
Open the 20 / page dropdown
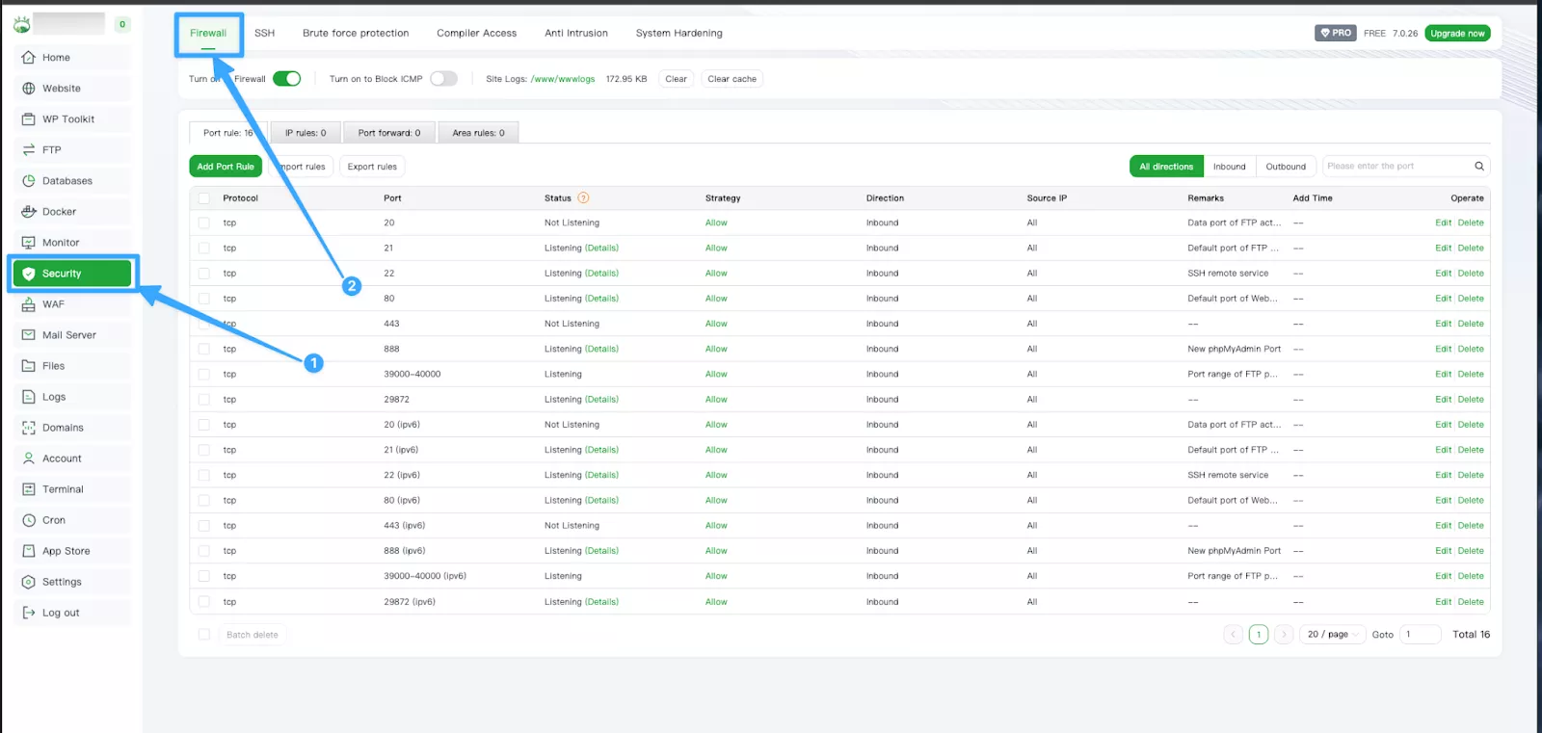tap(1333, 635)
